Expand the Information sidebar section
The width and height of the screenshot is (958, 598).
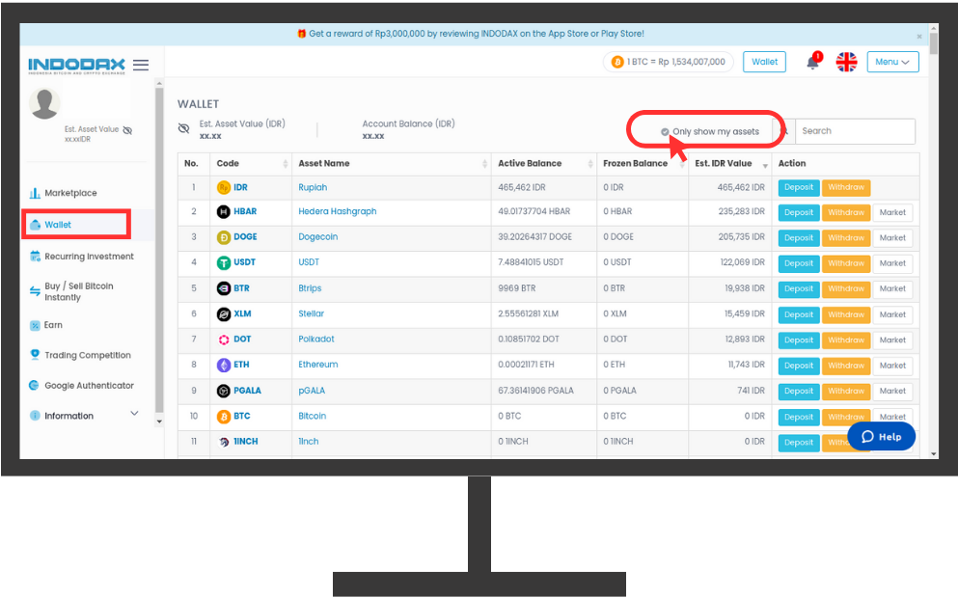tap(84, 416)
